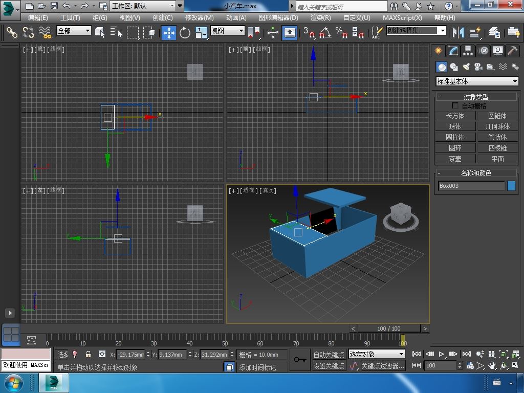This screenshot has width=524, height=393.
Task: Open the Modify panel tab icon
Action: point(453,50)
